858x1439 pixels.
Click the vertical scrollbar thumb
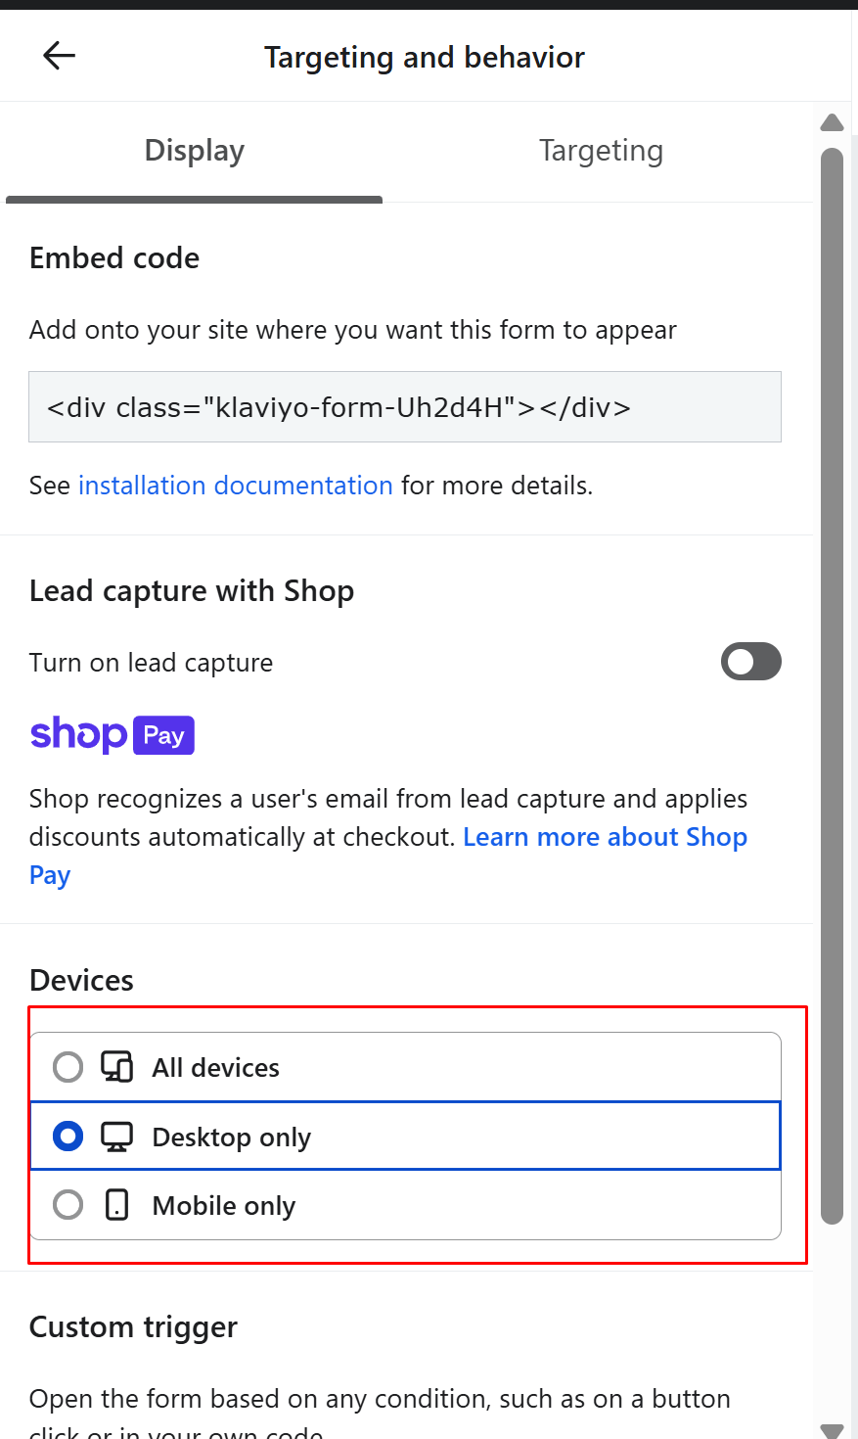pos(833,685)
